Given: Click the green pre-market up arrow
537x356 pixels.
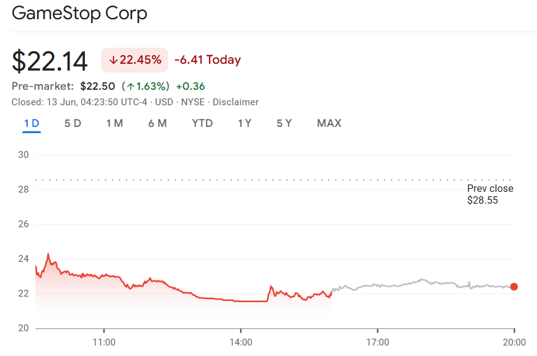Looking at the screenshot, I should pyautogui.click(x=130, y=86).
